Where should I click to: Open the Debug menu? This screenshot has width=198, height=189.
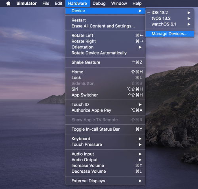(x=99, y=3)
